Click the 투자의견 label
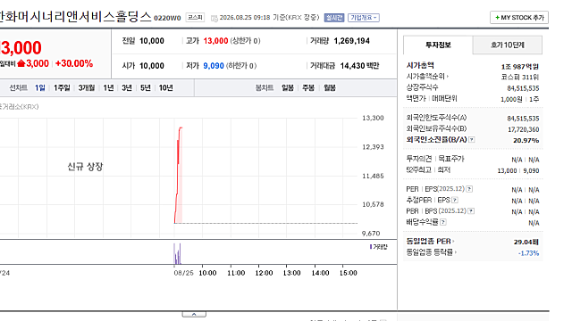This screenshot has height=321, width=572. tap(419, 159)
